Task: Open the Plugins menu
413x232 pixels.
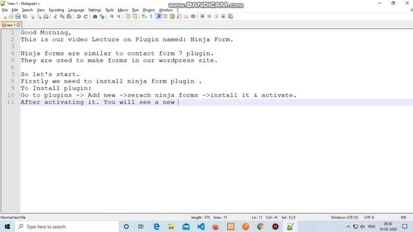Action: (149, 10)
